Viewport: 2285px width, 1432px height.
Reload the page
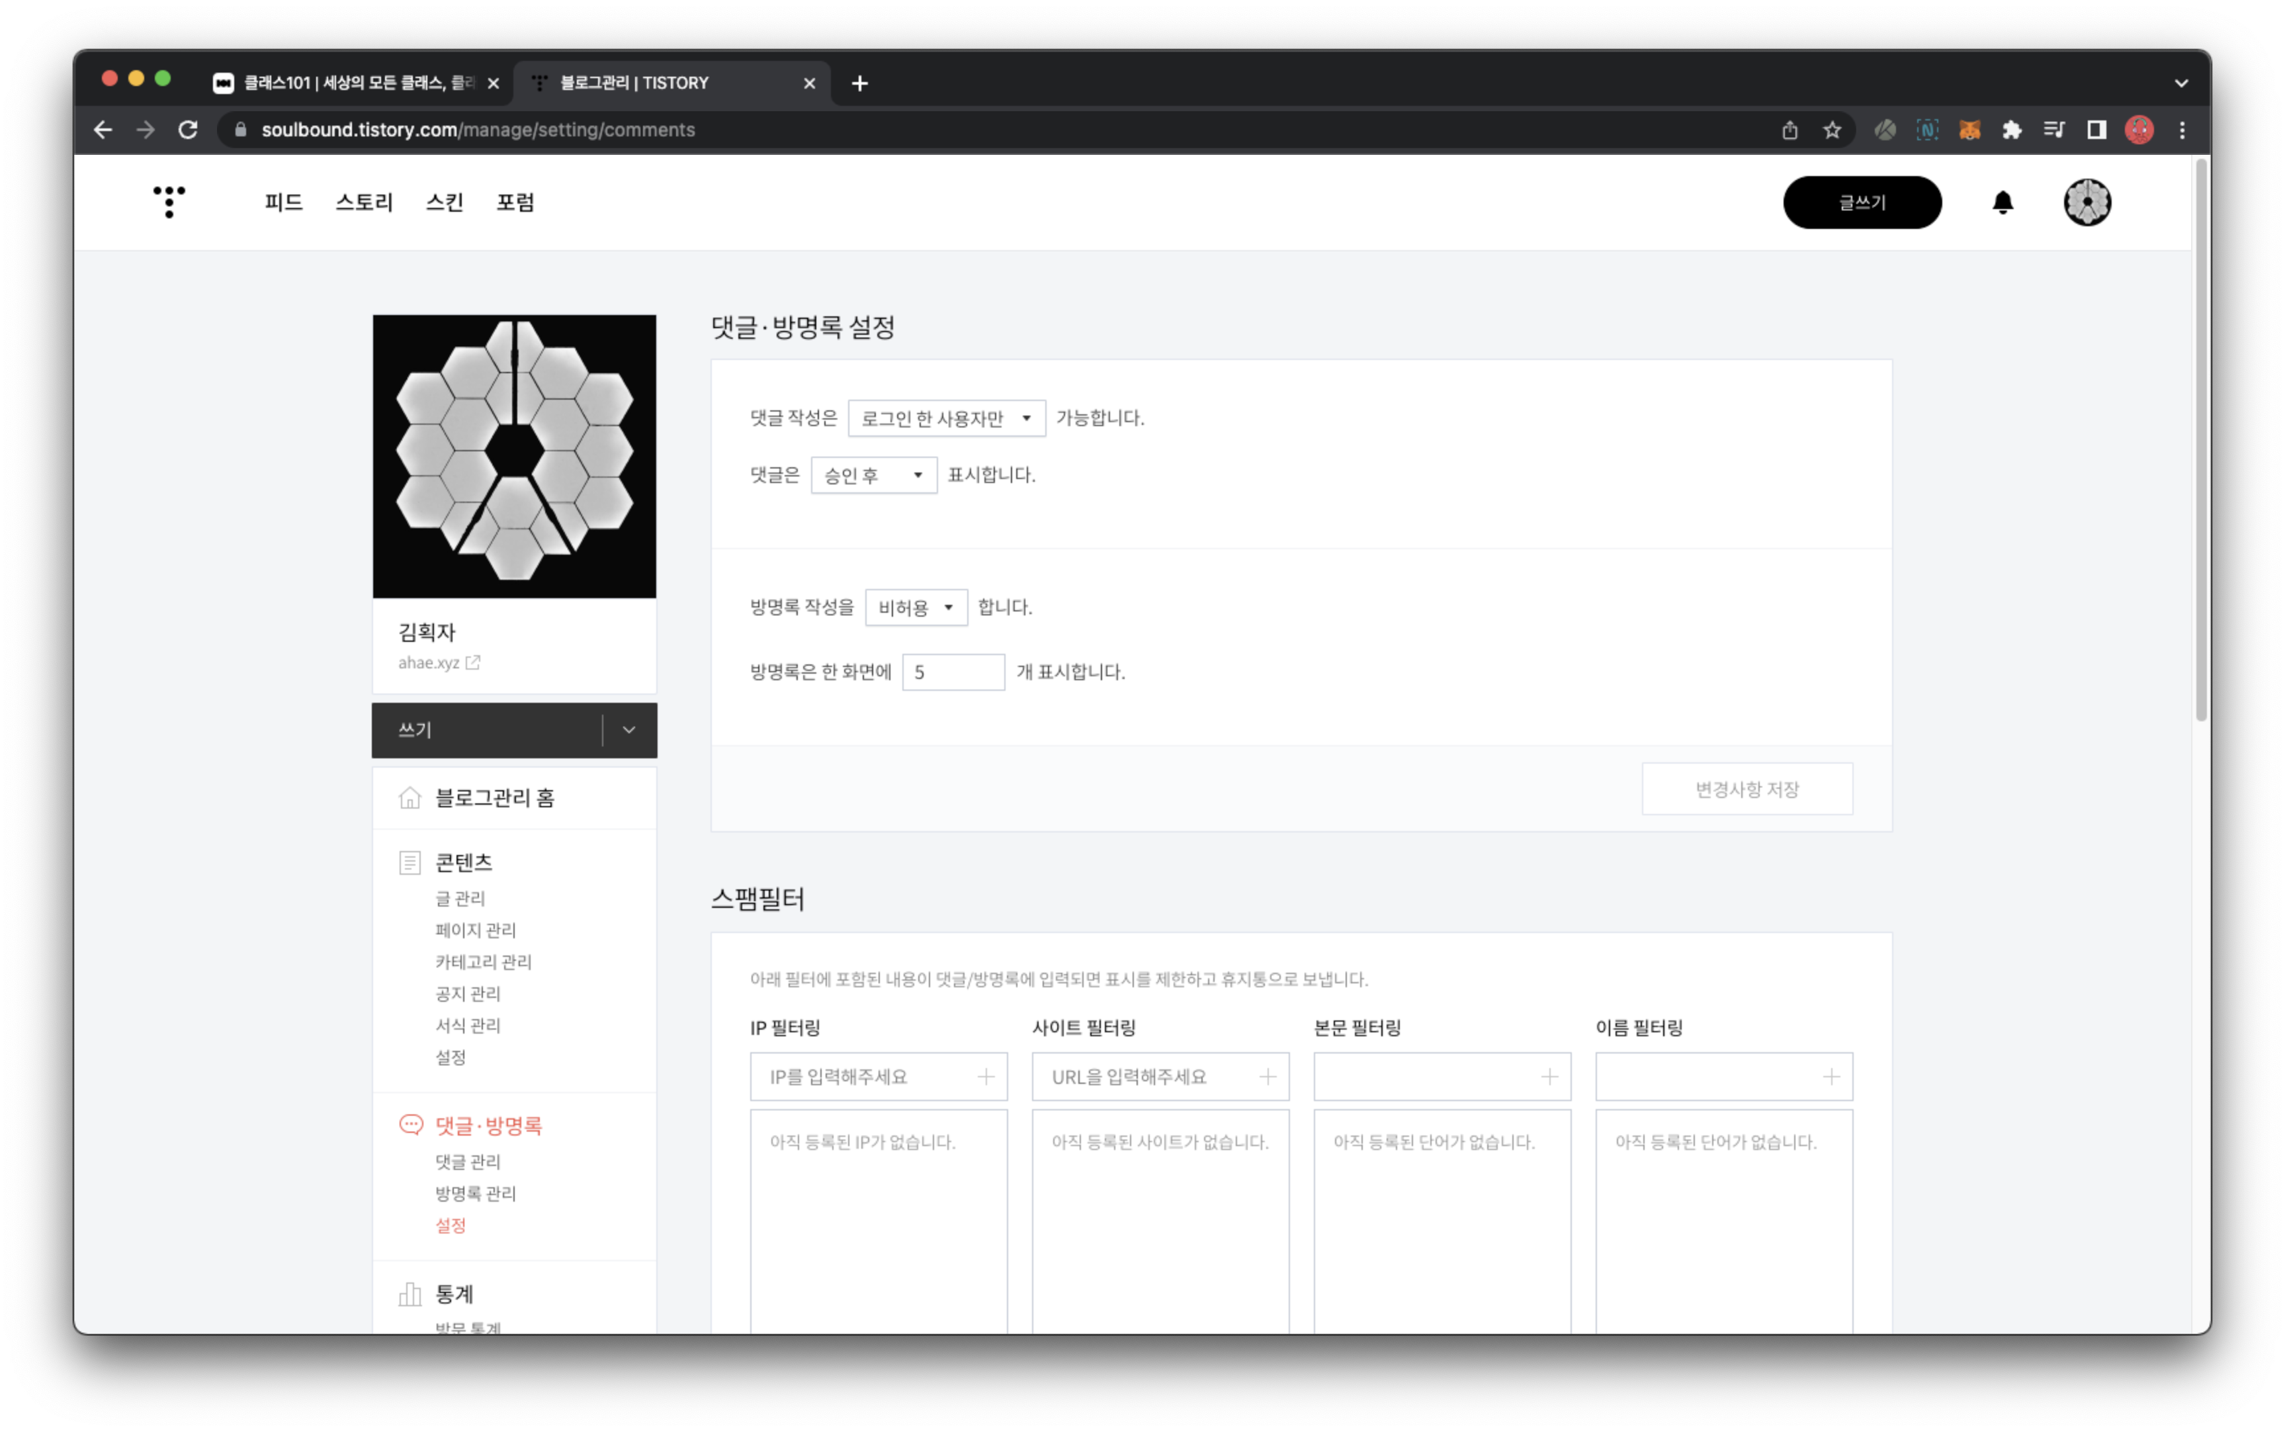click(x=187, y=131)
